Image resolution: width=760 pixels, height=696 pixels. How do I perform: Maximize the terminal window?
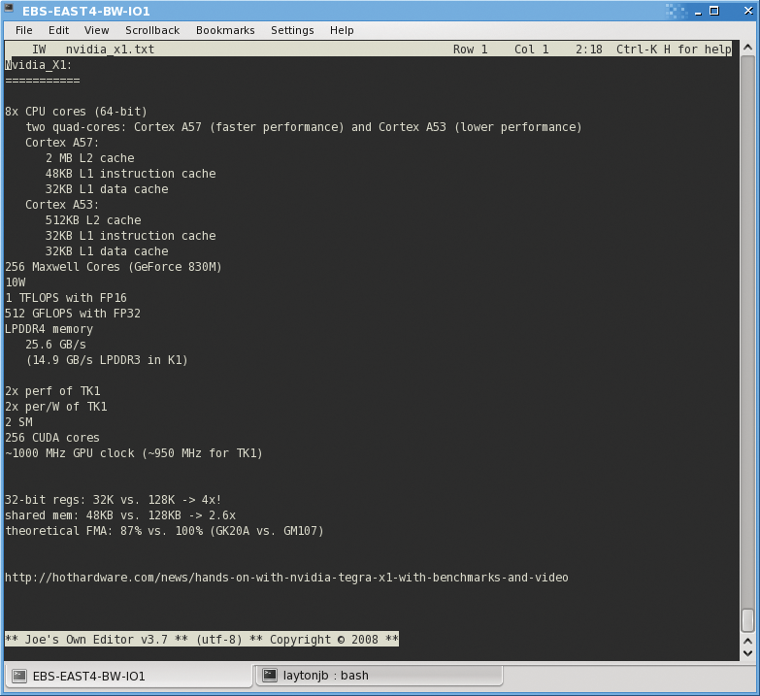tap(714, 11)
